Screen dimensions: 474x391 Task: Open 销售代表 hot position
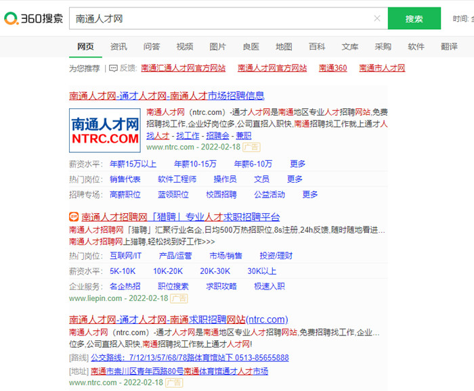point(125,179)
